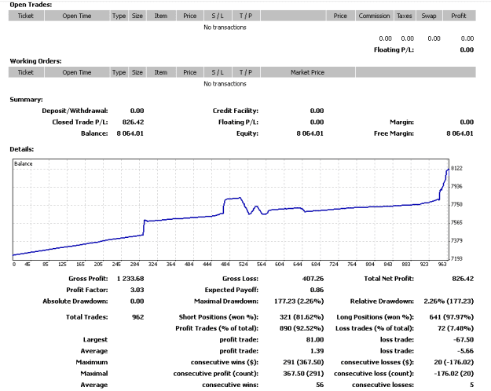Select the Floating P/L label below Open Trades
This screenshot has height=391, width=491.
pyautogui.click(x=394, y=49)
